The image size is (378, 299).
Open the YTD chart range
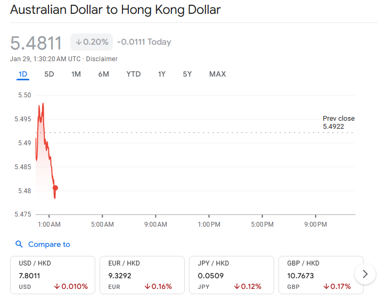133,74
